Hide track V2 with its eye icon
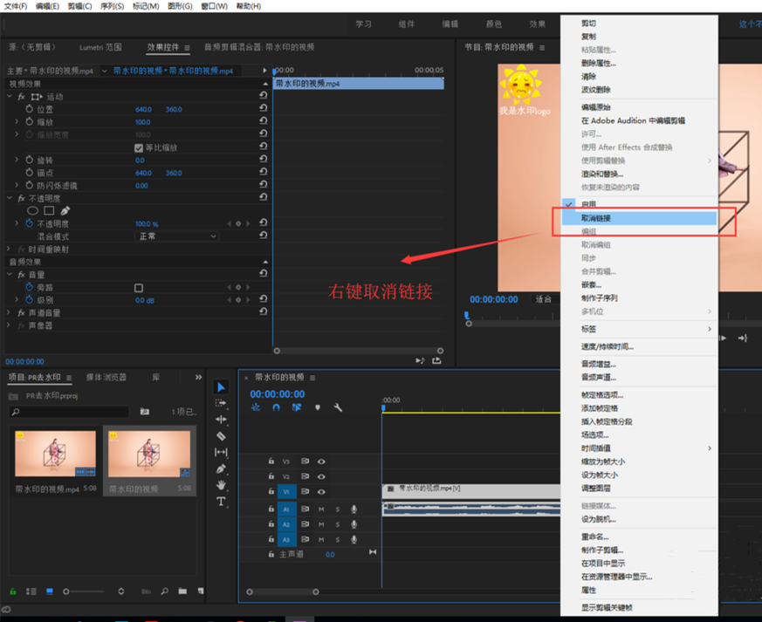Viewport: 762px width, 622px height. [321, 477]
